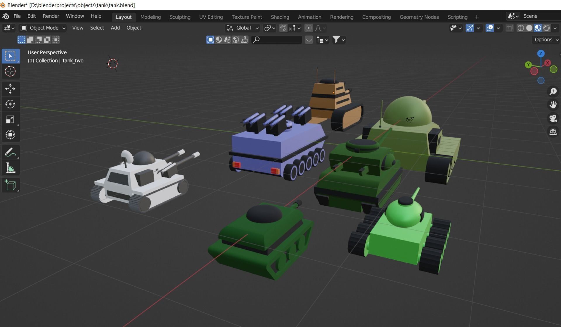Open the Edit menu
This screenshot has width=561, height=327.
coord(32,16)
